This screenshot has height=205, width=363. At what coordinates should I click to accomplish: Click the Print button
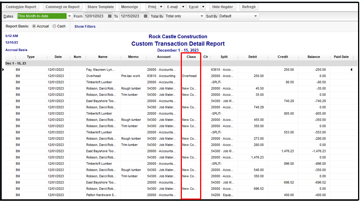(x=152, y=7)
